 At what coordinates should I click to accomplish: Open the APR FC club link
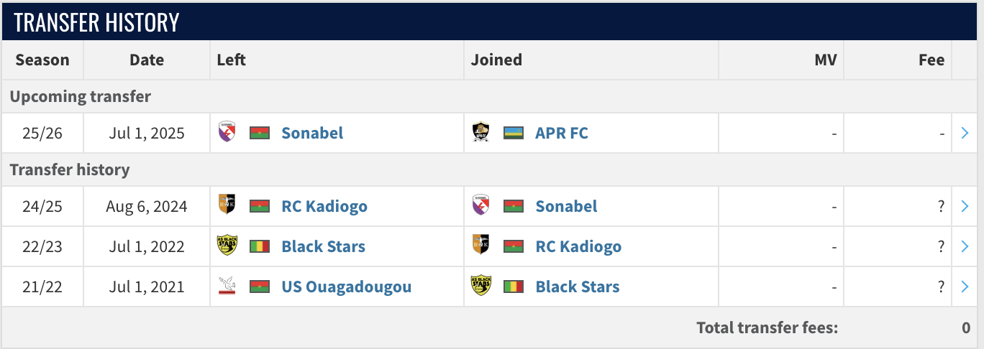562,133
